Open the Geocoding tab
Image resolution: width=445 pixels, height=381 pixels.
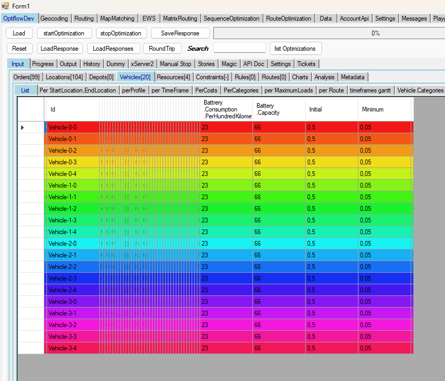[54, 18]
